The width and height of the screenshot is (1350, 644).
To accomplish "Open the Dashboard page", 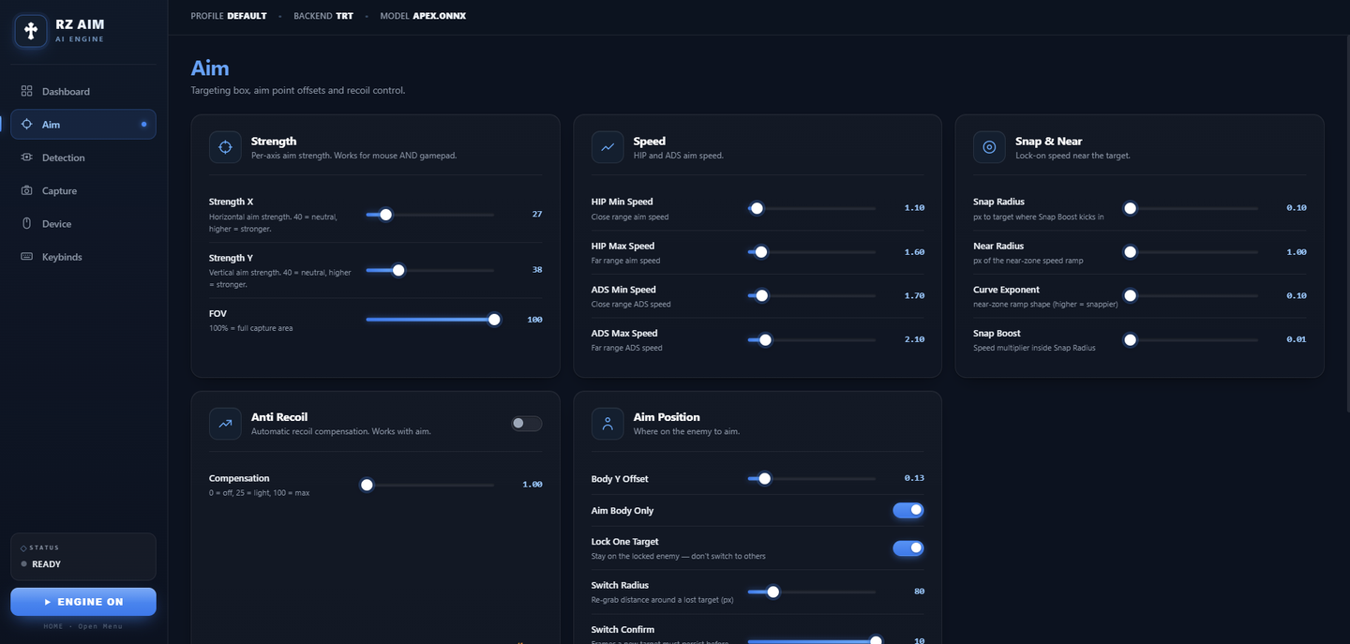I will coord(83,91).
